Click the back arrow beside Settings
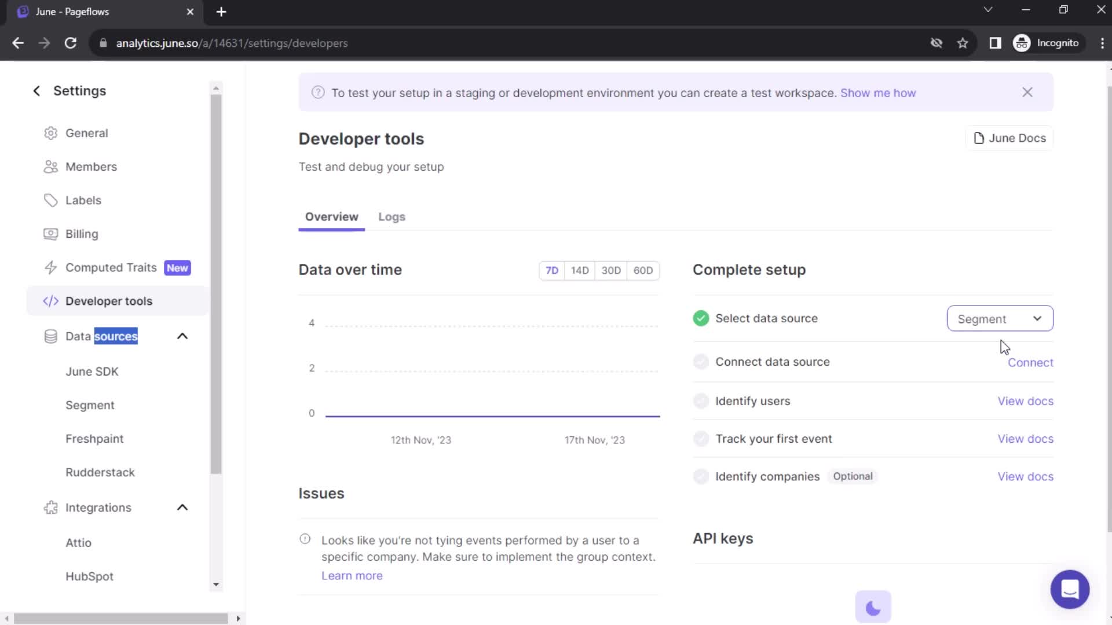This screenshot has width=1112, height=625. click(x=36, y=90)
